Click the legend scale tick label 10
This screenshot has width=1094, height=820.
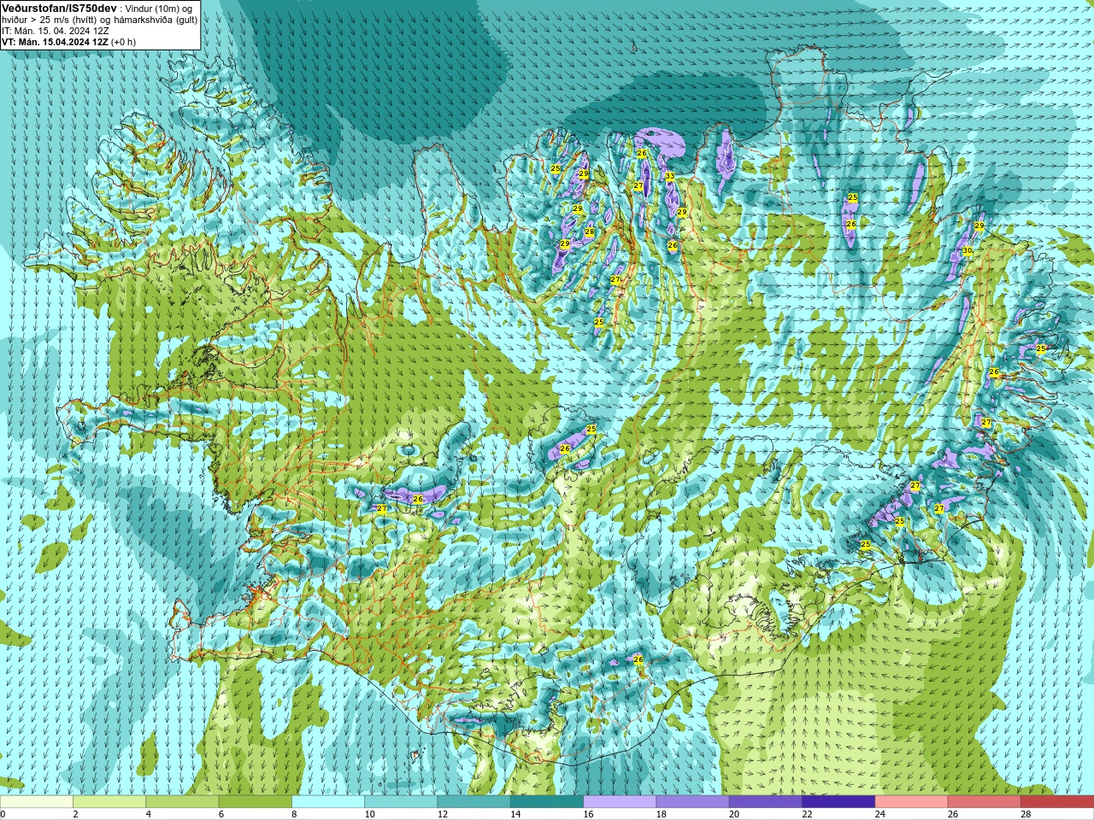[x=370, y=814]
